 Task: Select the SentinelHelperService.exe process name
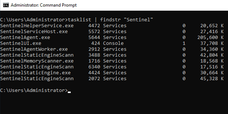(37, 26)
